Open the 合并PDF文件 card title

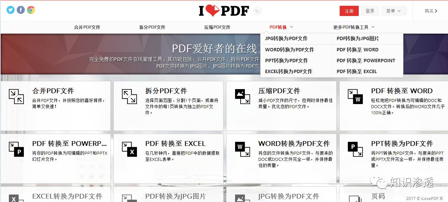tap(53, 91)
